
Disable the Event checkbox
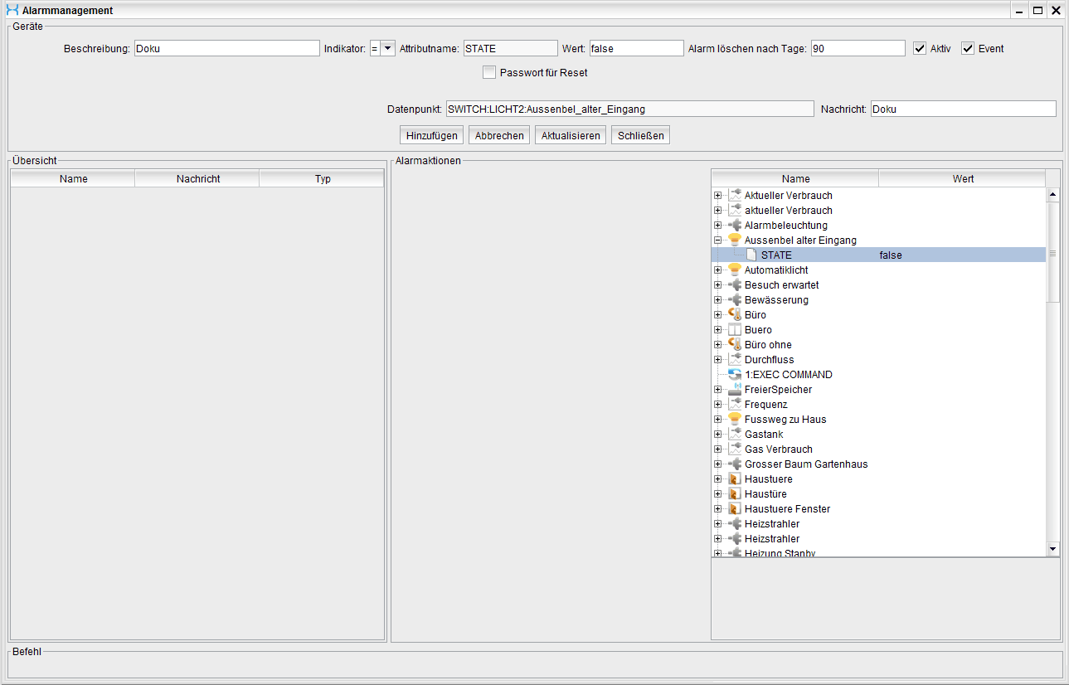point(968,48)
